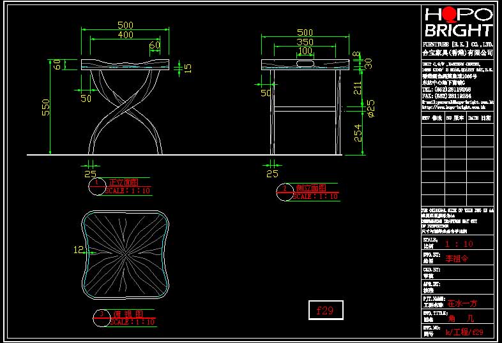The image size is (502, 343).
Task: Click the 400 dimension on the front elevation
Action: (125, 34)
